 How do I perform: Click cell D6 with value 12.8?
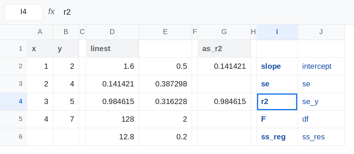tap(112, 137)
